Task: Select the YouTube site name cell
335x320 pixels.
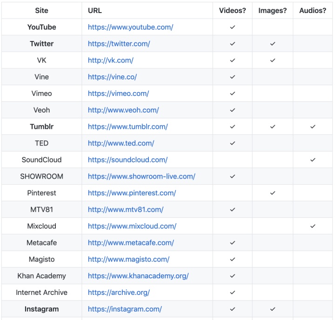Action: (42, 27)
